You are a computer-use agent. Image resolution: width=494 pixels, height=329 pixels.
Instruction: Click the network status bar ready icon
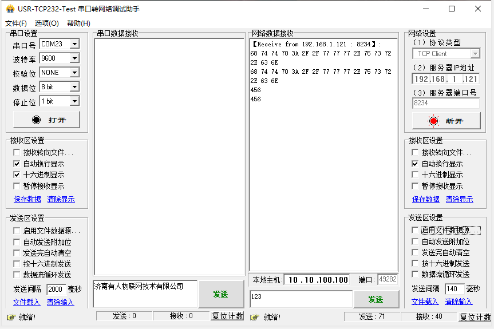254,317
